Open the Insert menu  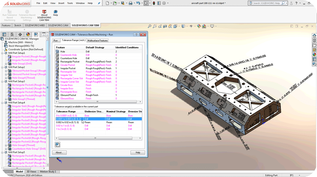pyautogui.click(x=61, y=3)
